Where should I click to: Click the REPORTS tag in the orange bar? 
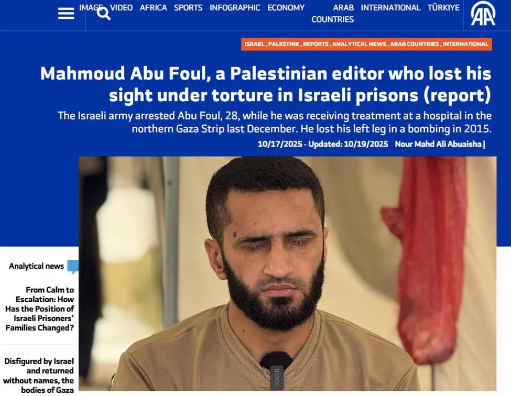(316, 44)
